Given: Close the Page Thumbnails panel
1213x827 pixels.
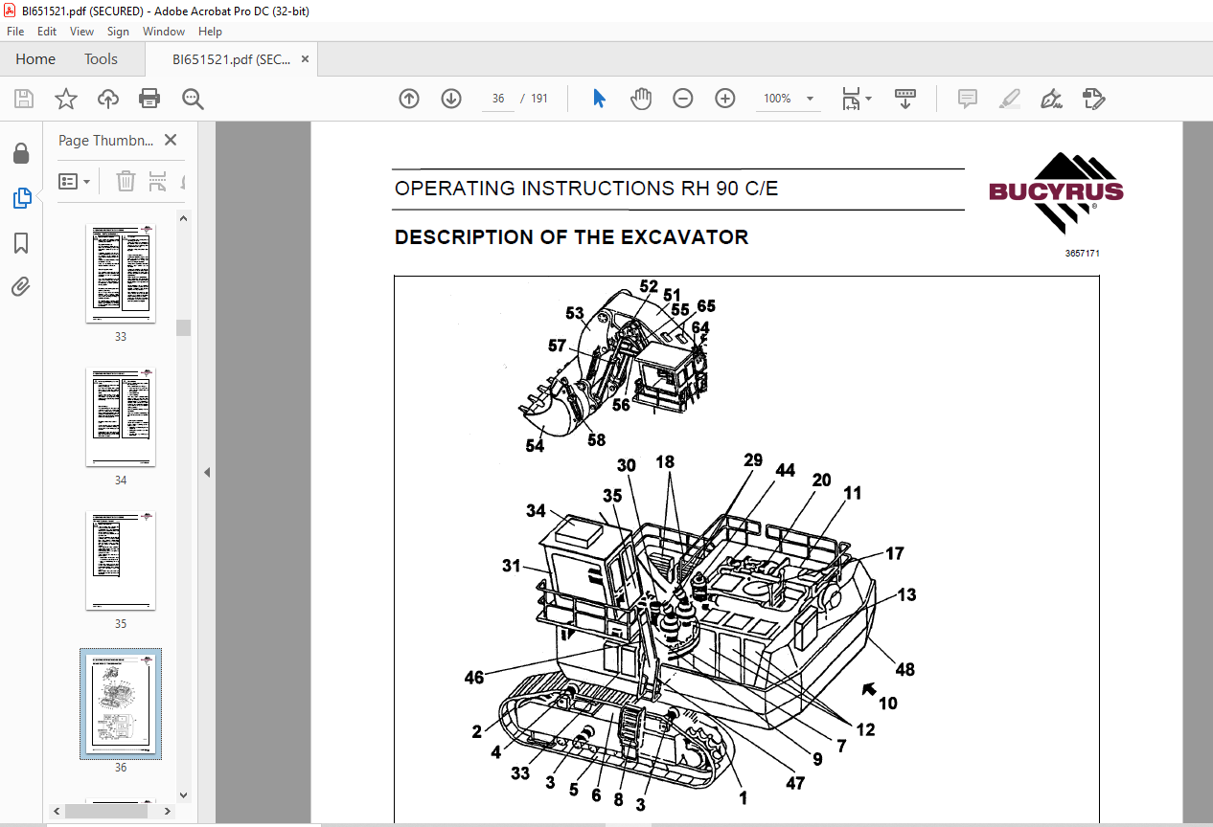Looking at the screenshot, I should coord(171,140).
